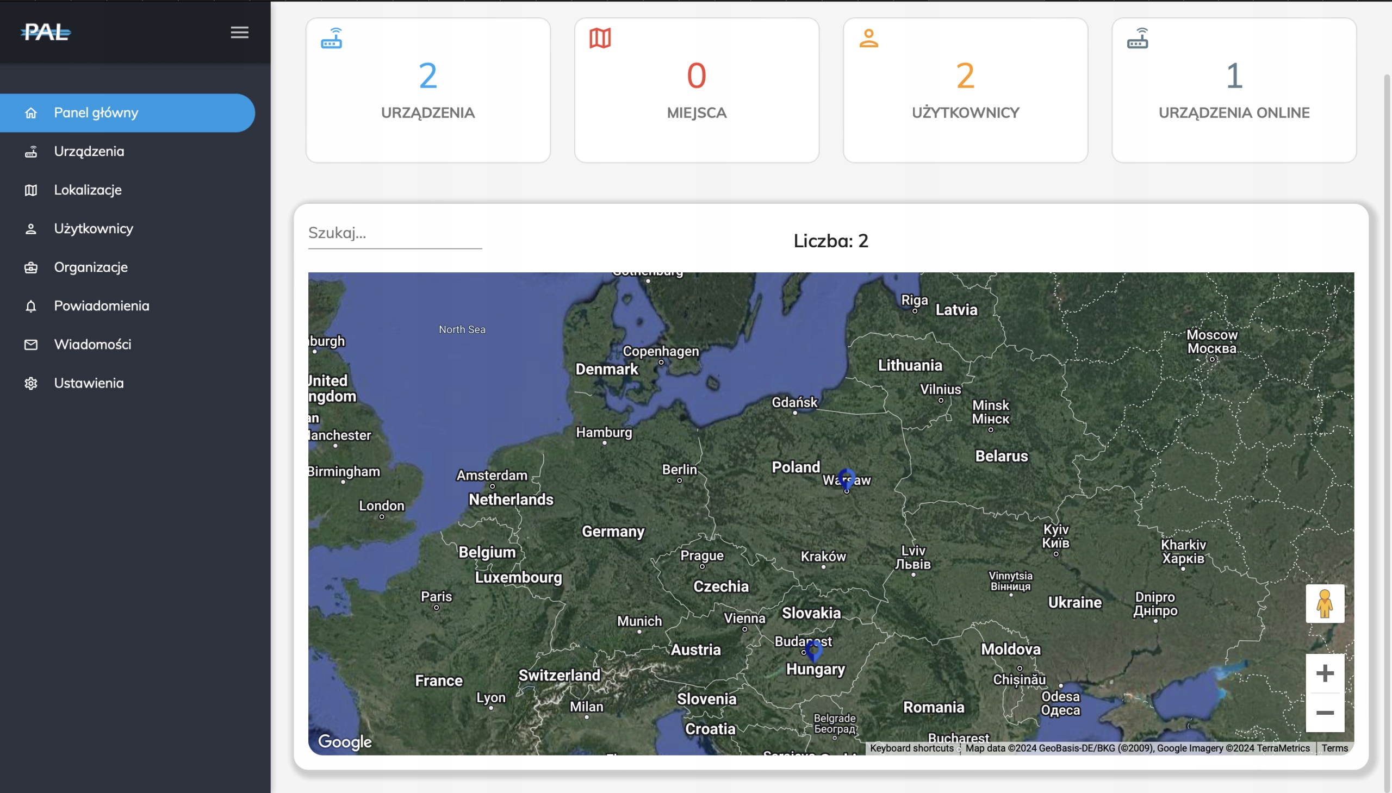Toggle the hamburger sidebar menu

[239, 32]
